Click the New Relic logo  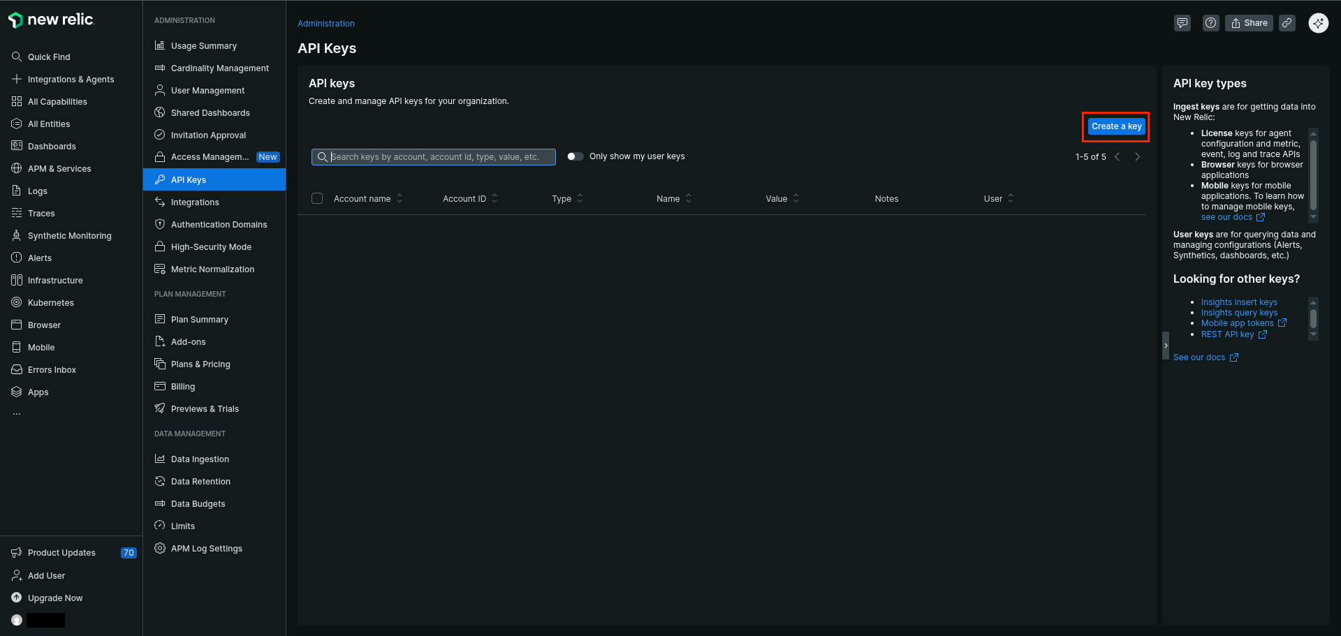pyautogui.click(x=51, y=20)
